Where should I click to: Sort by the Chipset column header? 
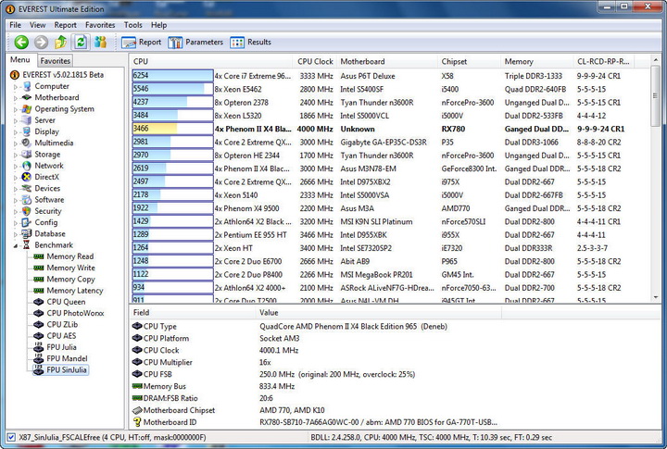470,61
